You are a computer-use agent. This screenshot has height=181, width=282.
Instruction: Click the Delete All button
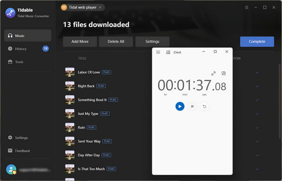(116, 42)
